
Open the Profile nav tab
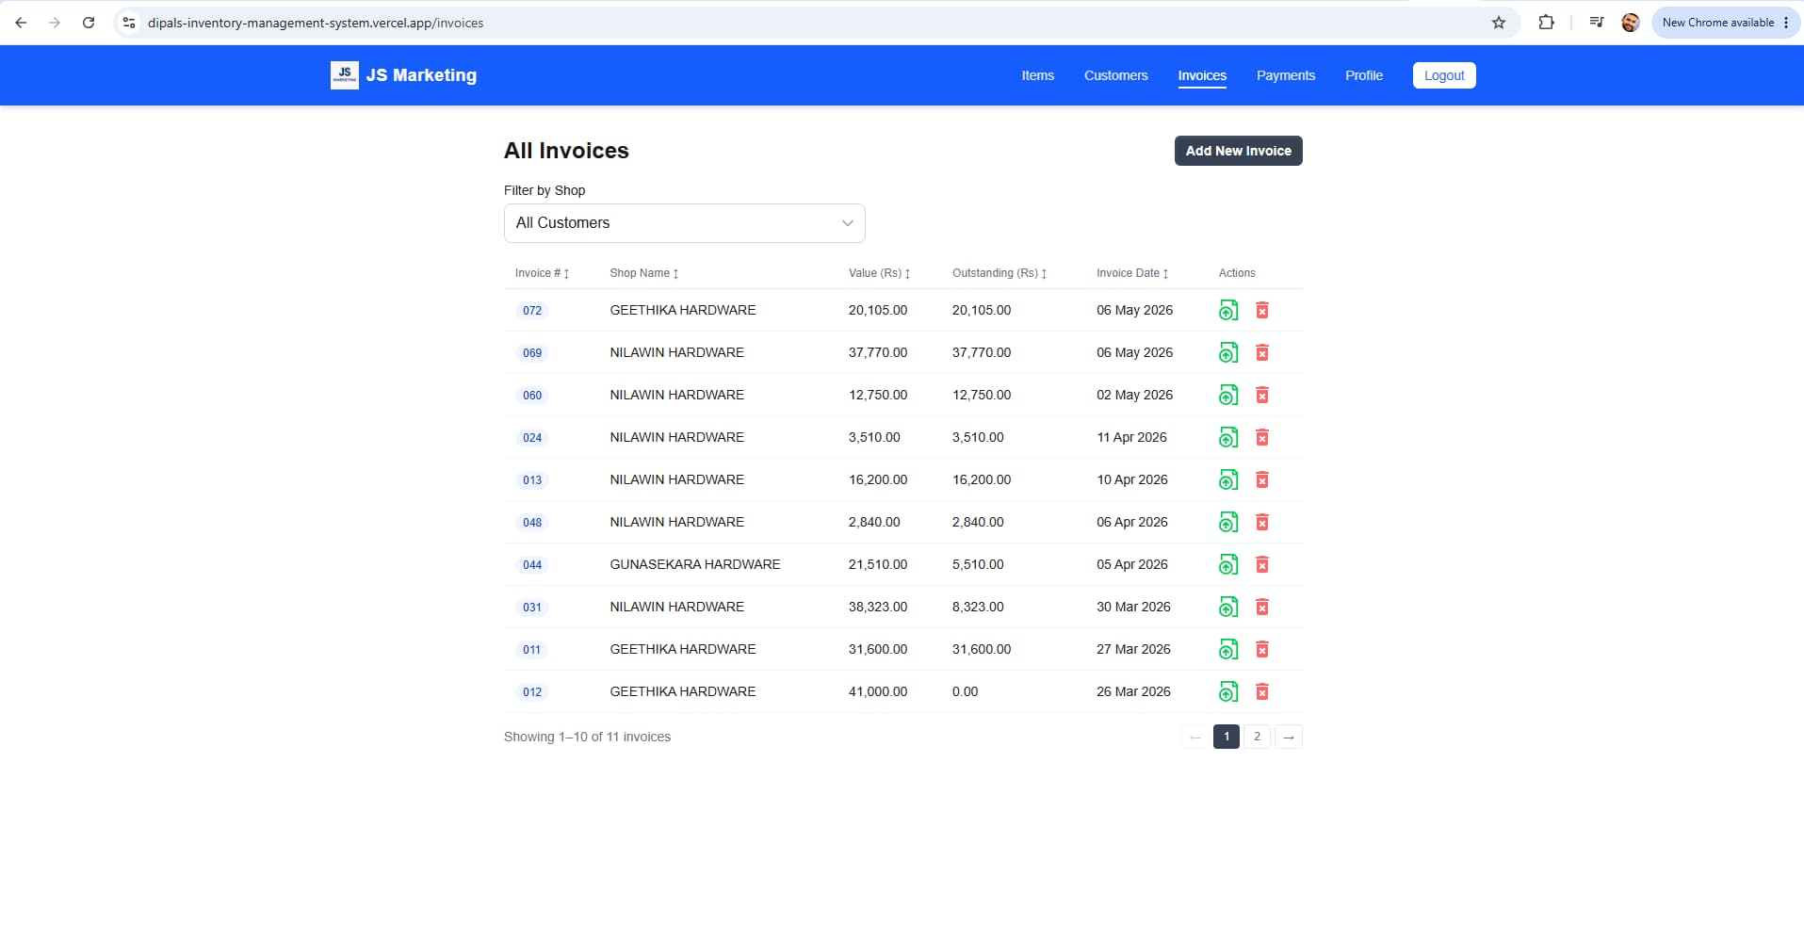click(x=1364, y=75)
